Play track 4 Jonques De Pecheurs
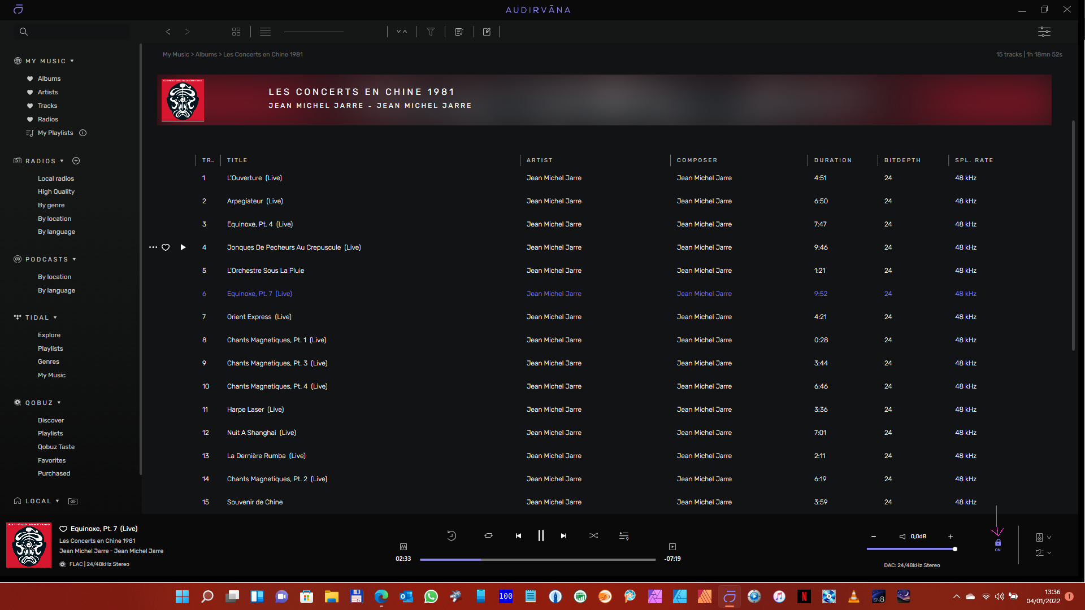Viewport: 1085px width, 610px height. [183, 247]
